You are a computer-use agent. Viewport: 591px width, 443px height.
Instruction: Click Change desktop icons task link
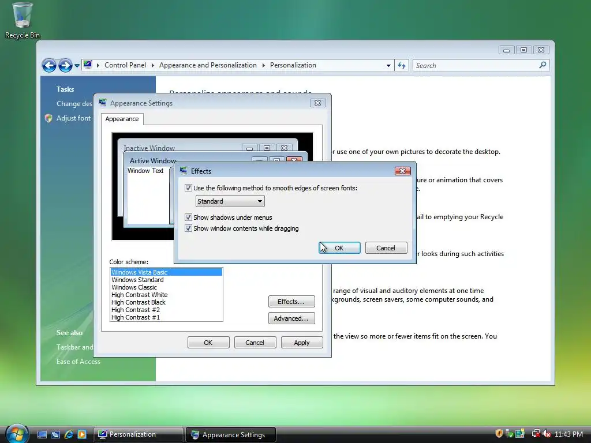tap(74, 104)
